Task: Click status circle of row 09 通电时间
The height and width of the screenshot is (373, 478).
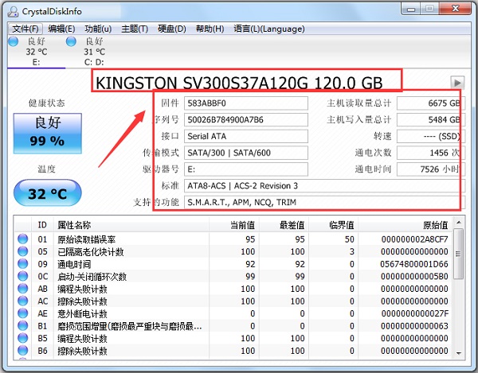Action: click(23, 264)
